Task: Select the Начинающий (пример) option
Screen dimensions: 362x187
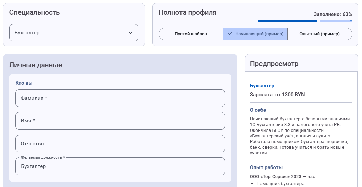Action: coord(255,34)
